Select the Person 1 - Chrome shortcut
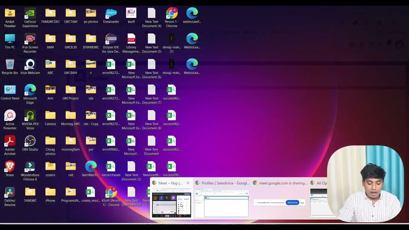The image size is (409, 230). pyautogui.click(x=172, y=18)
